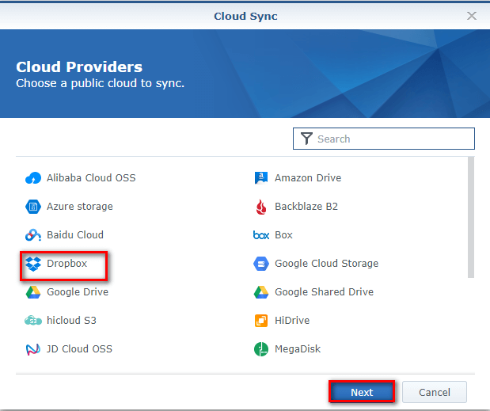
Task: Pick the hicloud S3 icon
Action: pos(32,321)
